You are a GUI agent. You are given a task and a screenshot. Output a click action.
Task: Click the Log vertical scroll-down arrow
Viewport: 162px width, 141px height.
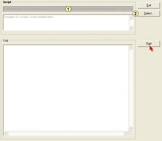point(130,128)
